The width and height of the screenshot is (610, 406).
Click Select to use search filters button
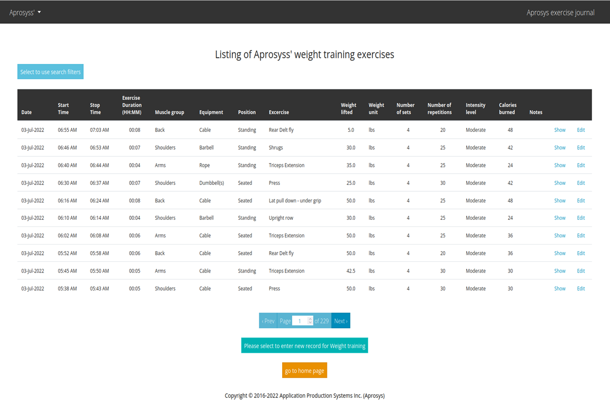[x=50, y=72]
